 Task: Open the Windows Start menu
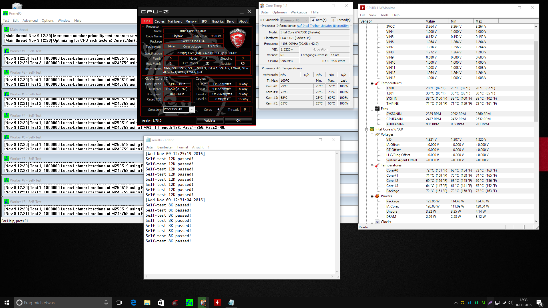pos(7,303)
